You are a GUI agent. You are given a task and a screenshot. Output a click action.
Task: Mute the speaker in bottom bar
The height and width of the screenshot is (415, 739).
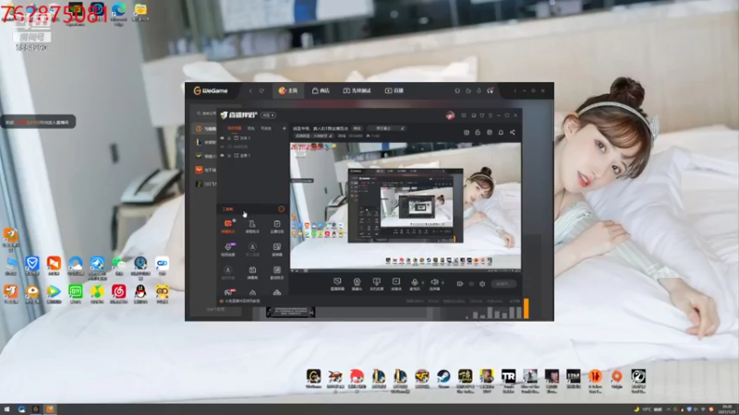coord(434,283)
